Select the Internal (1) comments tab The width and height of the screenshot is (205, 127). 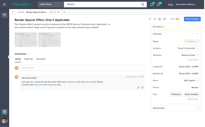41,59
